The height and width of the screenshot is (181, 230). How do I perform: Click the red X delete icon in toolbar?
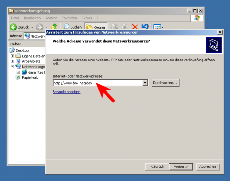135,27
